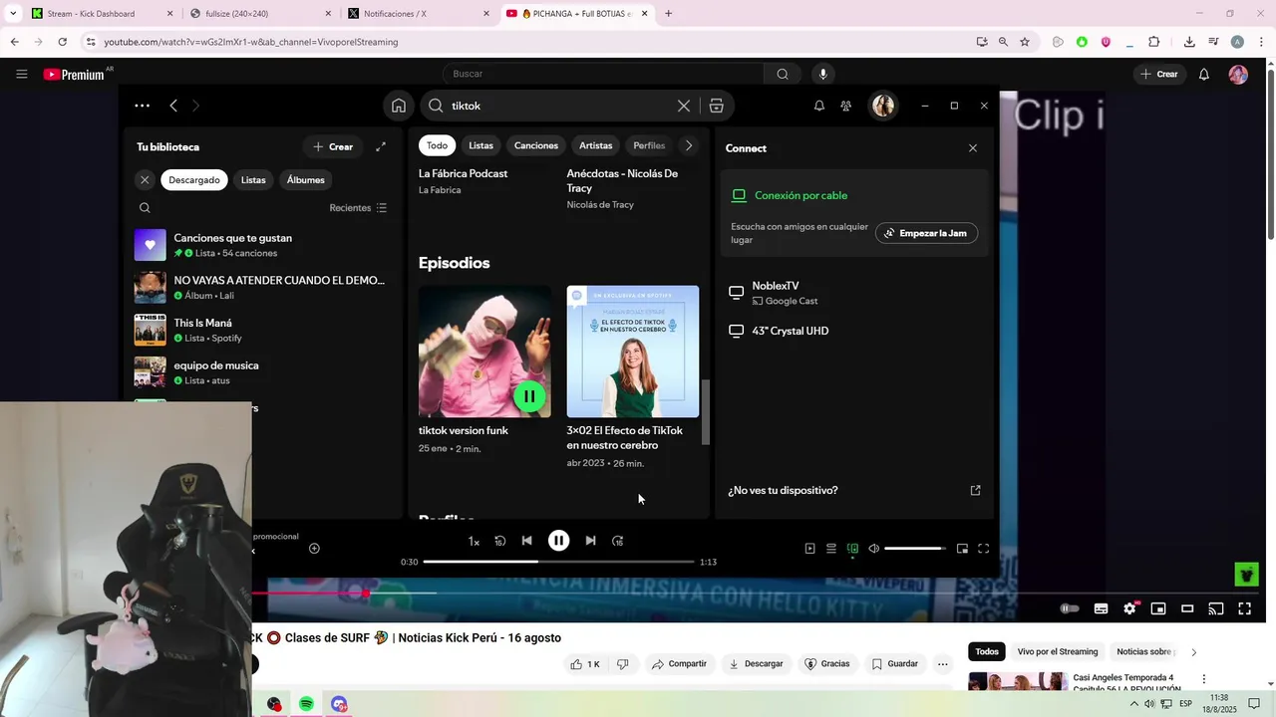Toggle Spotify Connect to a device icon
1276x717 pixels.
tap(852, 549)
